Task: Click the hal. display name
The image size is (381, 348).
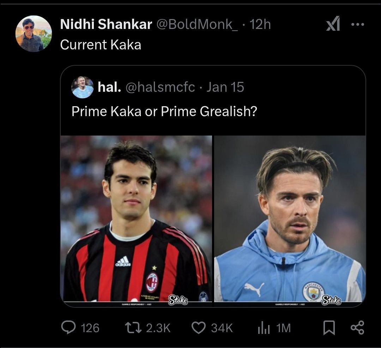Action: tap(108, 87)
